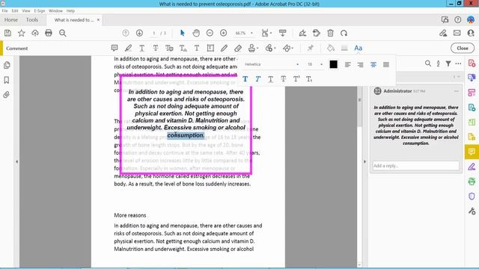Print the document with the printer icon
The width and height of the screenshot is (479, 269).
click(49, 33)
